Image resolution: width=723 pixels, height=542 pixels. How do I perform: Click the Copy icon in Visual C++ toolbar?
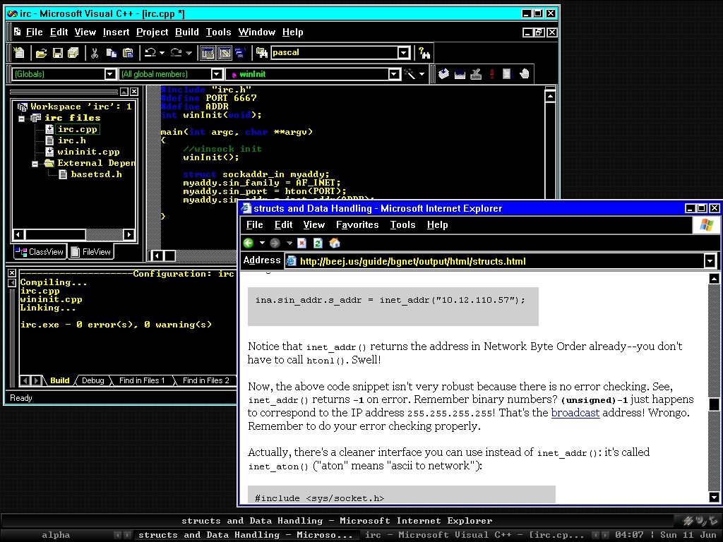point(111,53)
